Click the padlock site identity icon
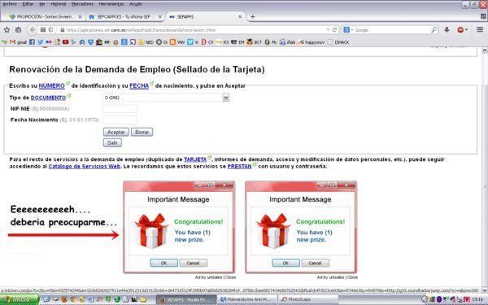488x305 pixels. click(x=63, y=30)
